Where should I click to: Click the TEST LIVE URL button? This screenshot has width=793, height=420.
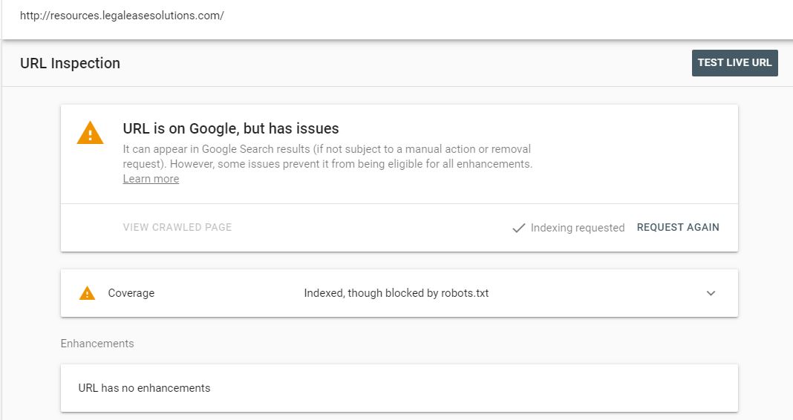click(734, 62)
